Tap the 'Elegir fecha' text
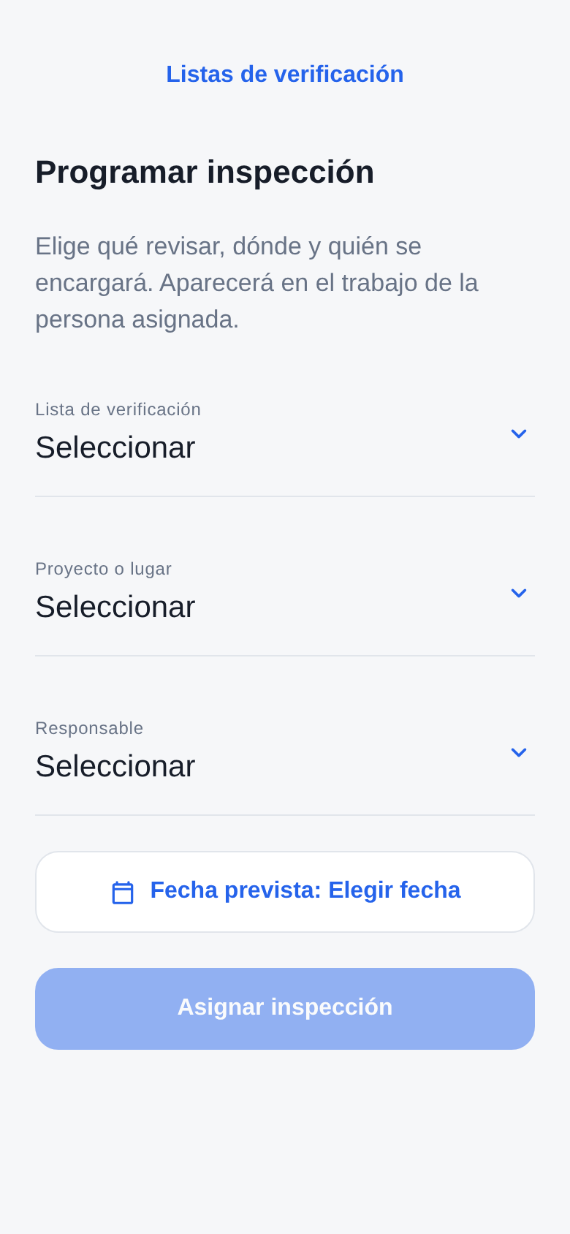570x1234 pixels. (x=395, y=890)
